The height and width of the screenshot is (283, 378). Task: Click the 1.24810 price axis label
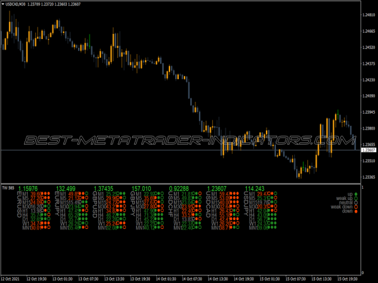[x=369, y=15]
